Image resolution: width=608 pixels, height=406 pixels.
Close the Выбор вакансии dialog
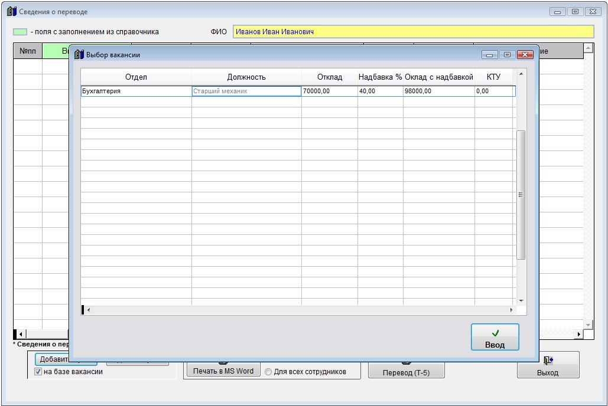[525, 55]
